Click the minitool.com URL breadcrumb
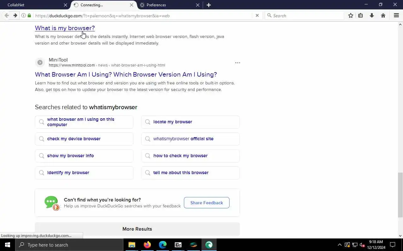The image size is (403, 251). 107,65
